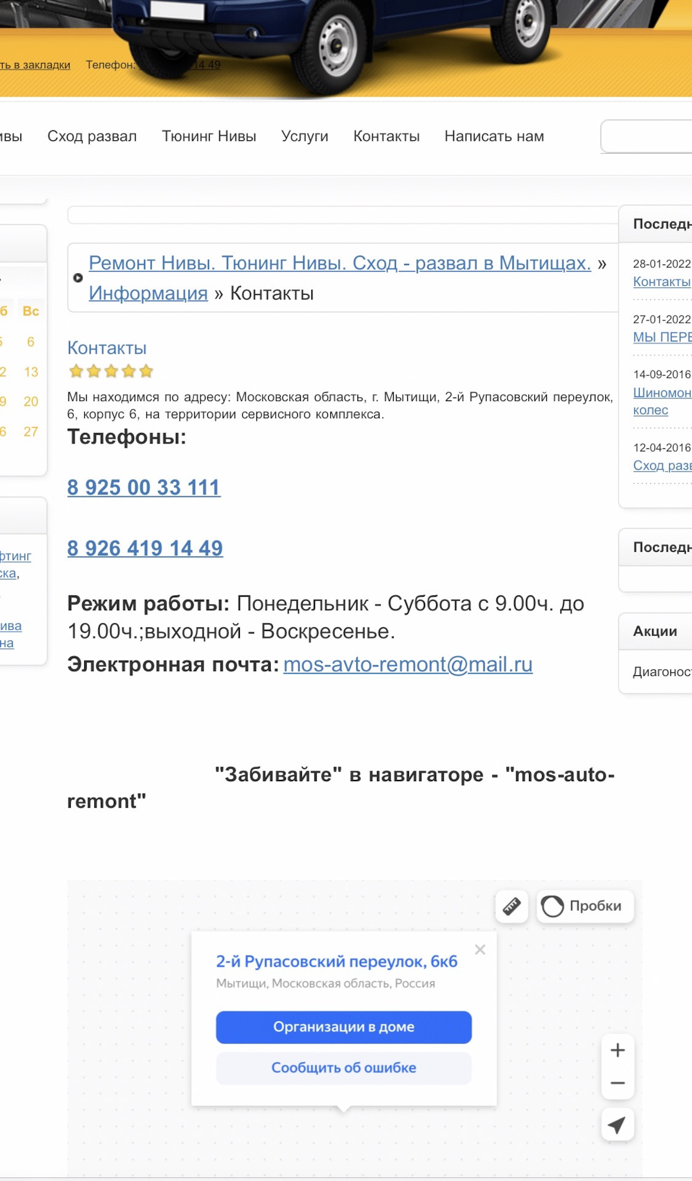The width and height of the screenshot is (692, 1181).
Task: Click the map ruler measurement icon
Action: (512, 906)
